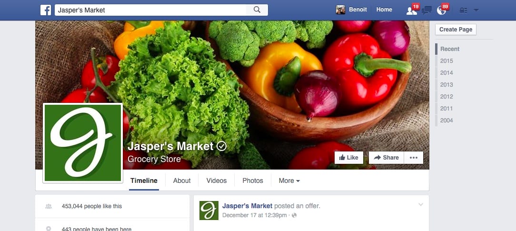Expand the post options chevron
This screenshot has width=516, height=231.
click(x=421, y=205)
